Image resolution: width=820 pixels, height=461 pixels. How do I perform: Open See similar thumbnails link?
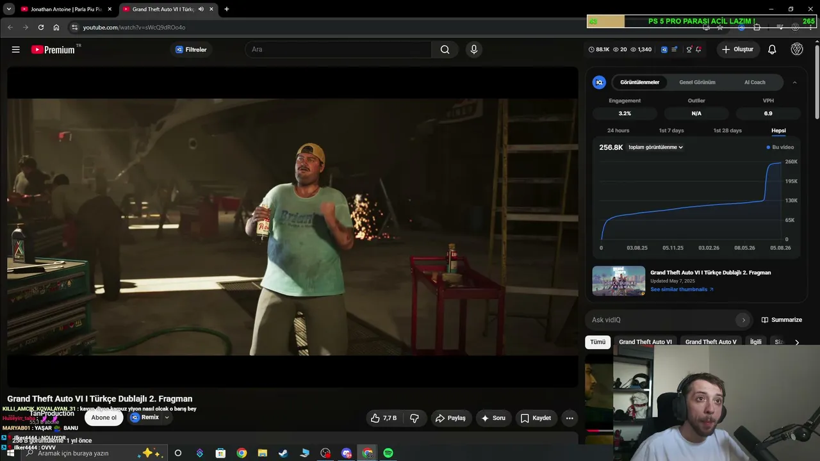point(682,289)
